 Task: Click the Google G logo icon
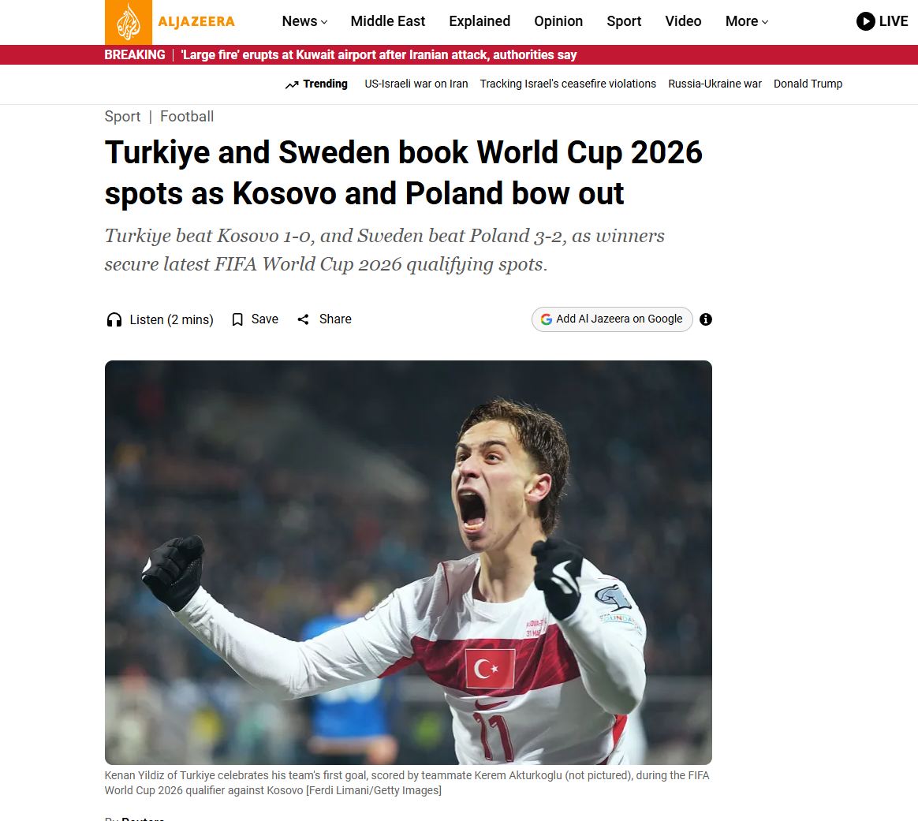[x=547, y=319]
